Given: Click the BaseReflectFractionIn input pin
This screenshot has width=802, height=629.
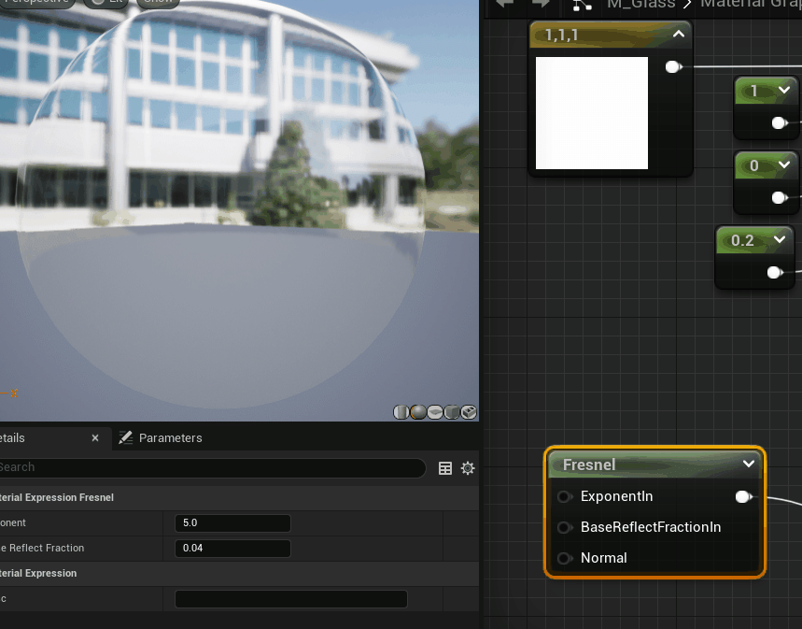Looking at the screenshot, I should (x=564, y=527).
